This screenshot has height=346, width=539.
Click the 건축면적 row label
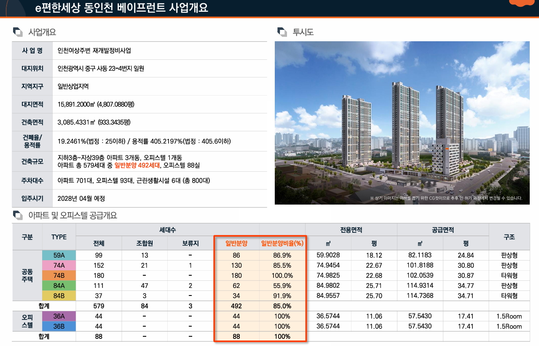(32, 122)
